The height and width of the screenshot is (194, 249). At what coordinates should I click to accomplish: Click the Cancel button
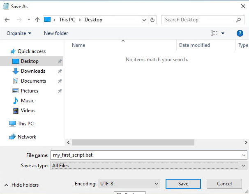click(x=224, y=184)
